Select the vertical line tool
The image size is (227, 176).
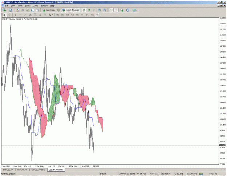click(15, 15)
